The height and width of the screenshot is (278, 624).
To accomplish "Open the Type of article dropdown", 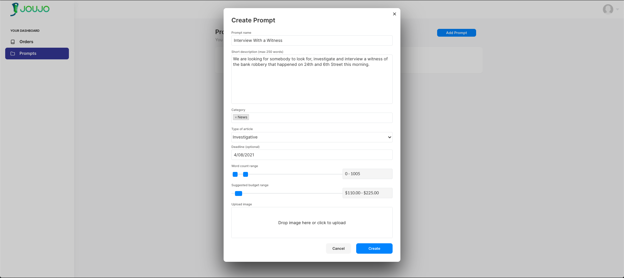I will point(312,137).
